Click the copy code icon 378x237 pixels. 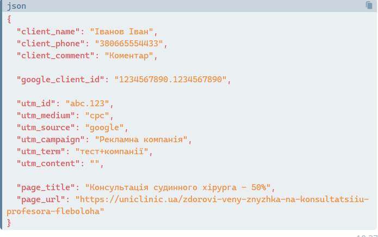tap(369, 5)
